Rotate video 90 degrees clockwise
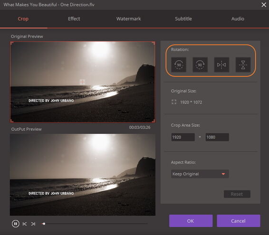 pos(200,65)
